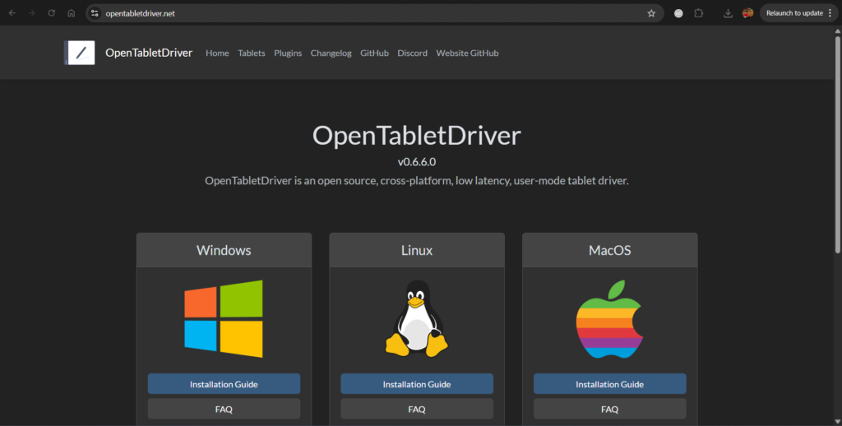Click the Windows logo image
Screen dimensions: 842x426
click(224, 319)
